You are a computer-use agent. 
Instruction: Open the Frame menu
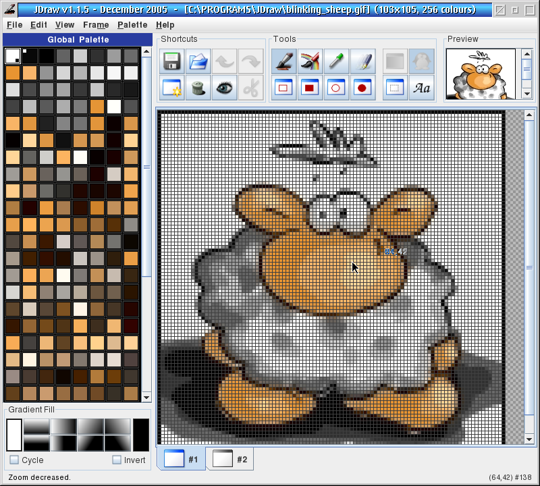[95, 24]
